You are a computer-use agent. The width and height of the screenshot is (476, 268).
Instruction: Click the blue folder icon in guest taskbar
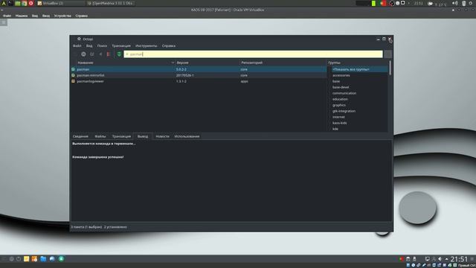click(43, 259)
